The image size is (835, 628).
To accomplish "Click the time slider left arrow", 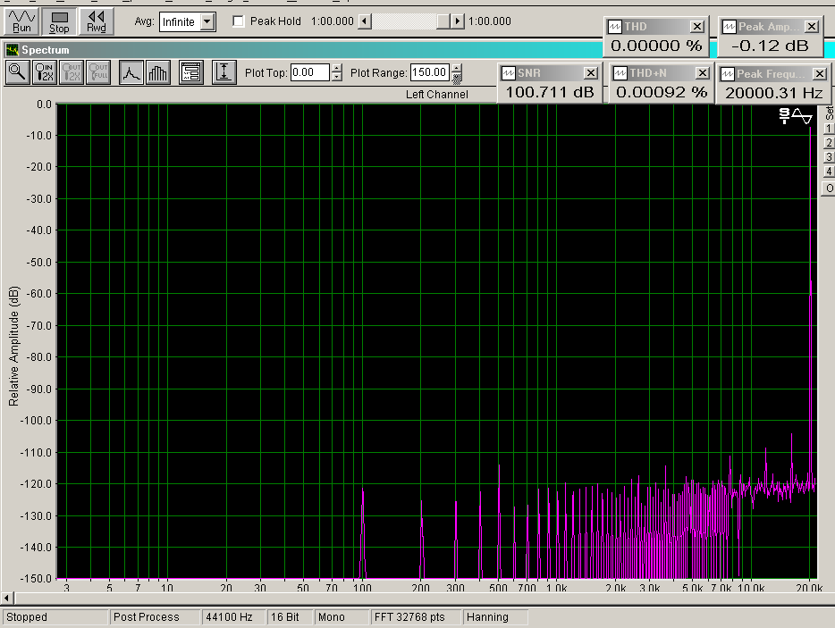I will coord(363,21).
